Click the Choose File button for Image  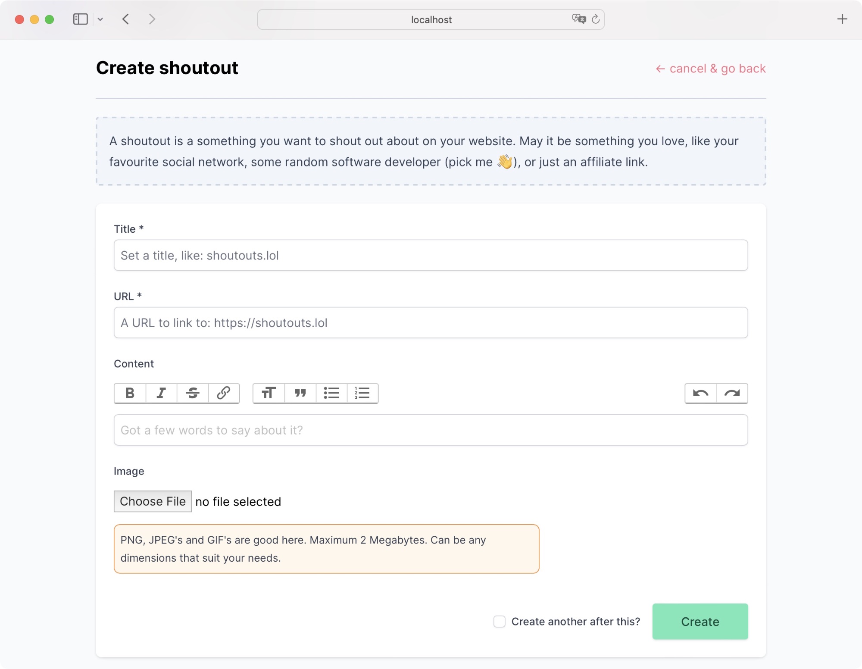pyautogui.click(x=153, y=501)
